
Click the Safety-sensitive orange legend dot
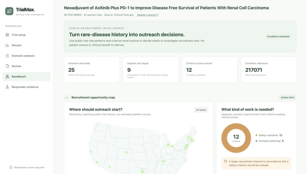click(x=256, y=135)
